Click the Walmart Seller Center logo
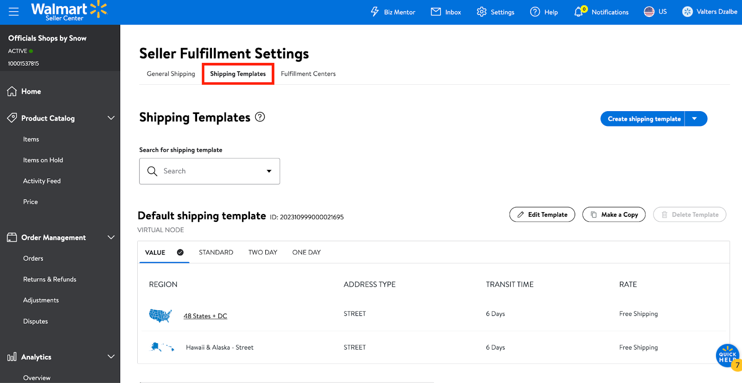Screen dimensions: 742x383 tap(69, 12)
